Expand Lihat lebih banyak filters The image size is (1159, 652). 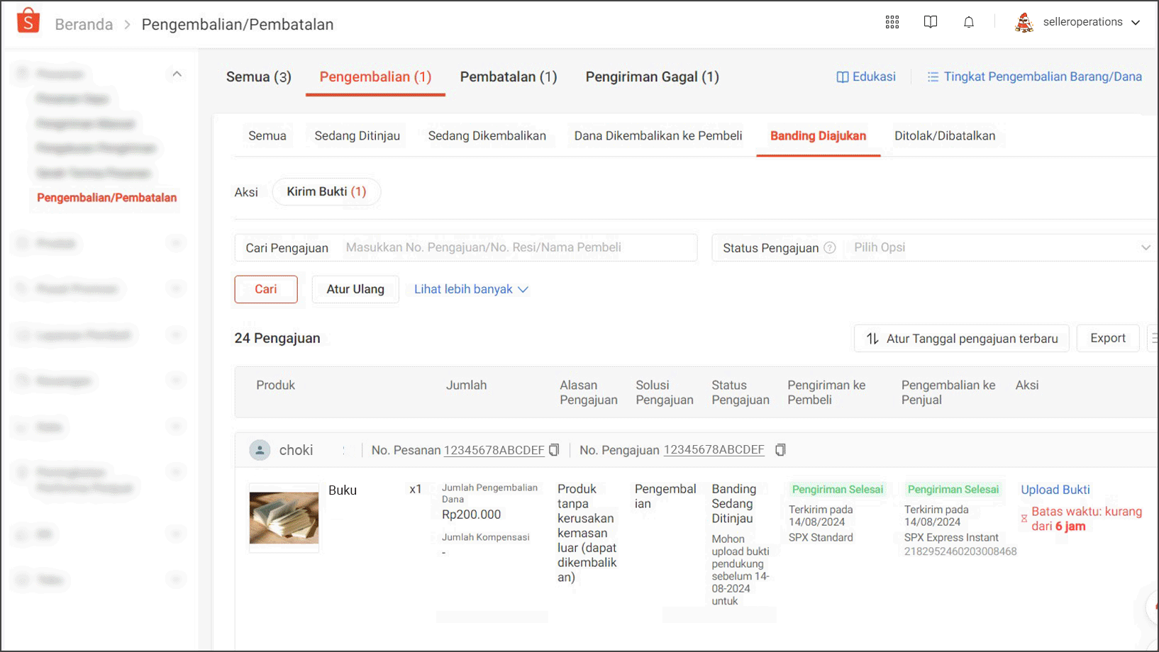tap(471, 289)
